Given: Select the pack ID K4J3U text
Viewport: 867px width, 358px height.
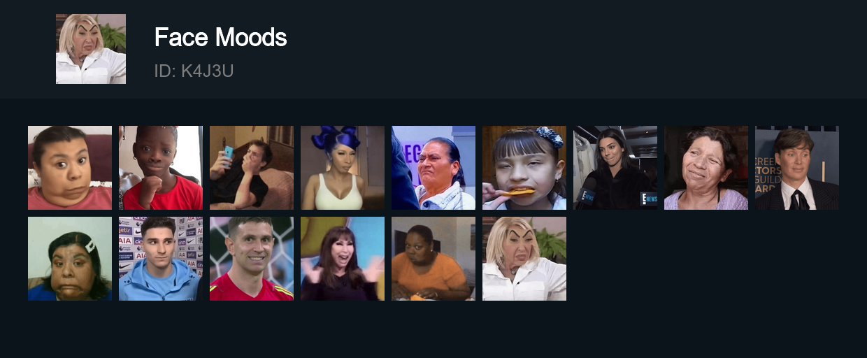Looking at the screenshot, I should pyautogui.click(x=194, y=71).
